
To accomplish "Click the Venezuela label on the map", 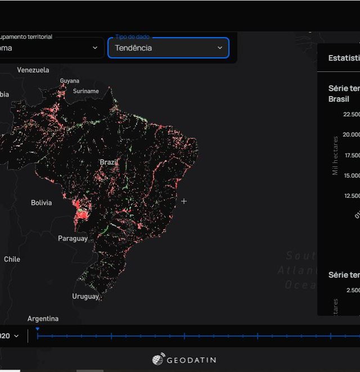I will click(33, 70).
